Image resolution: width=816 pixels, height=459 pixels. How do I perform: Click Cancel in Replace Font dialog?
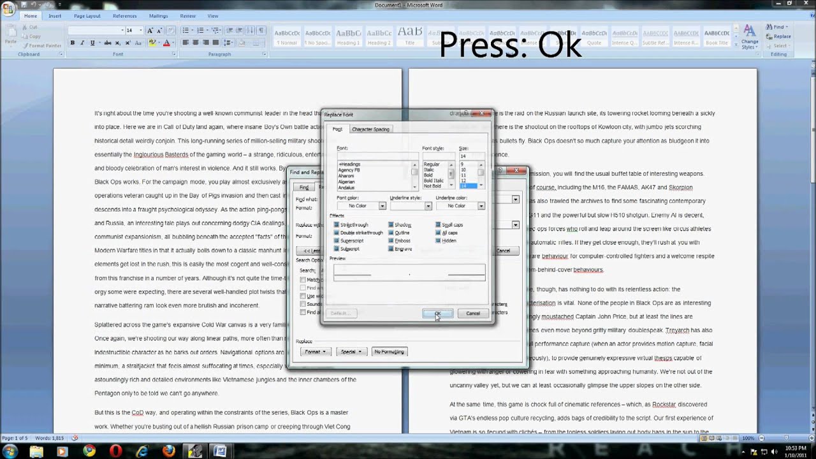pyautogui.click(x=473, y=313)
